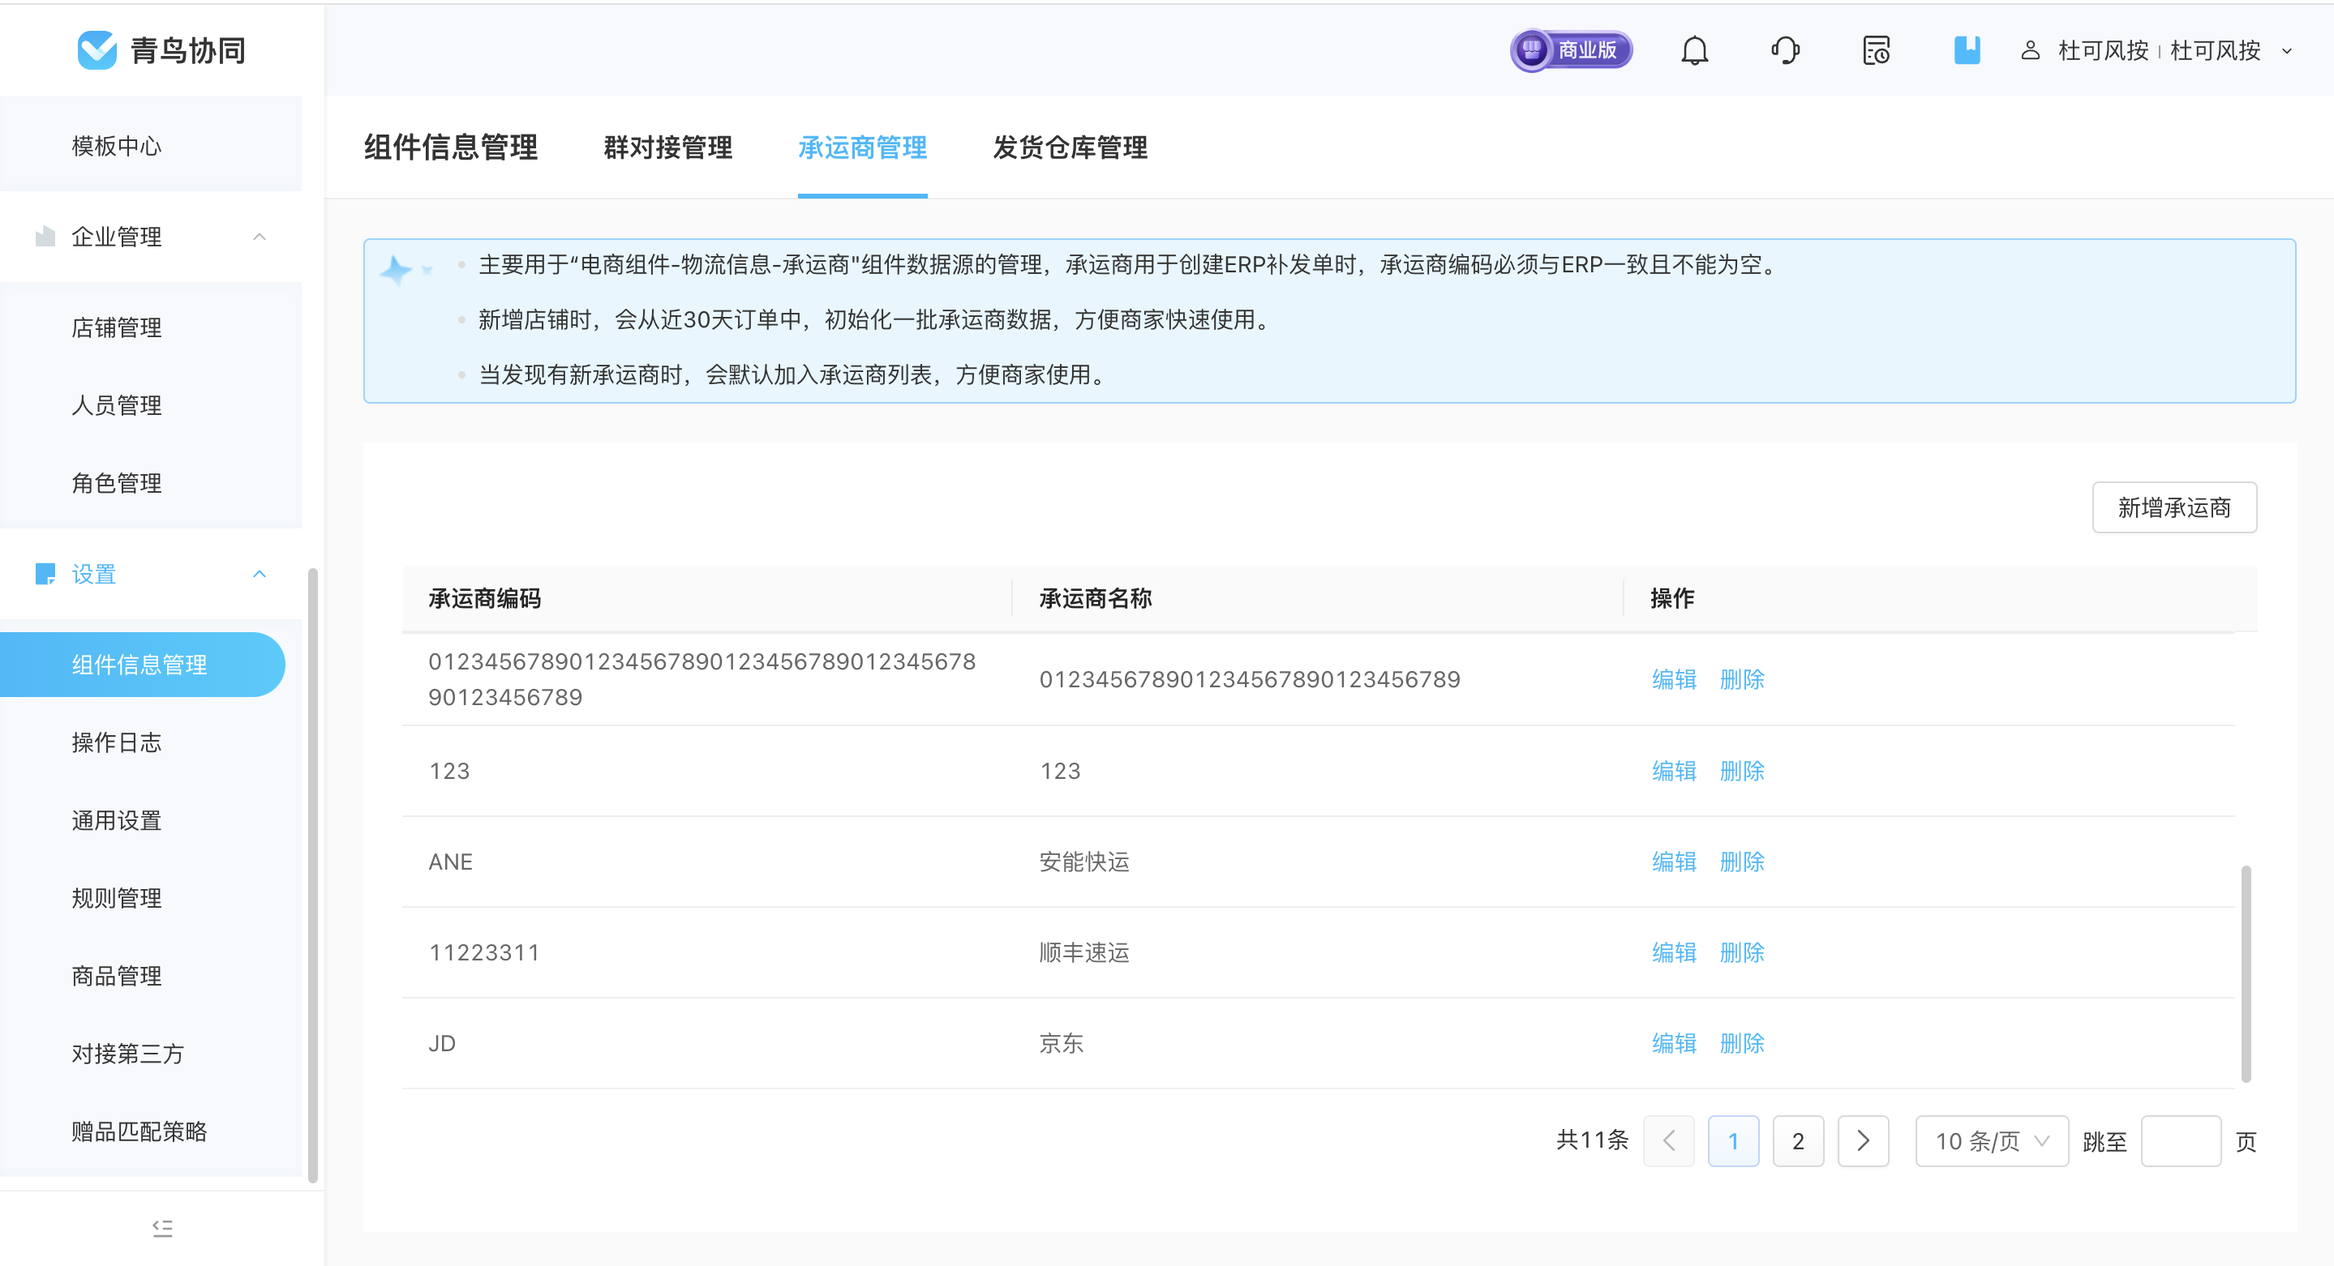Image resolution: width=2334 pixels, height=1266 pixels.
Task: Collapse the 企业管理 menu chevron
Action: pos(260,237)
